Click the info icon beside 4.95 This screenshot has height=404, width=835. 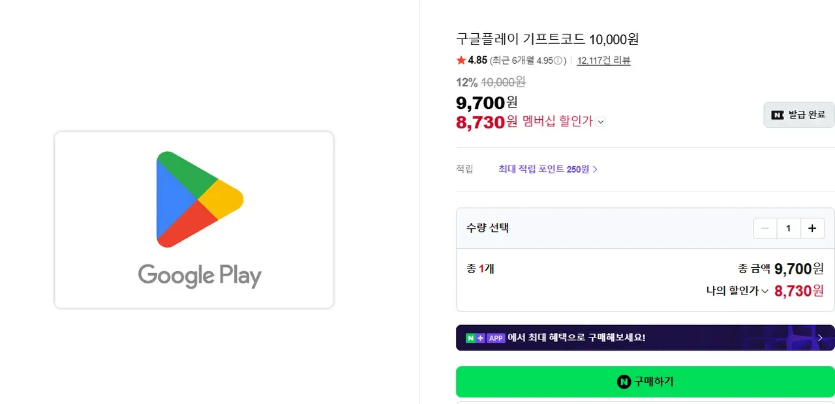point(558,61)
